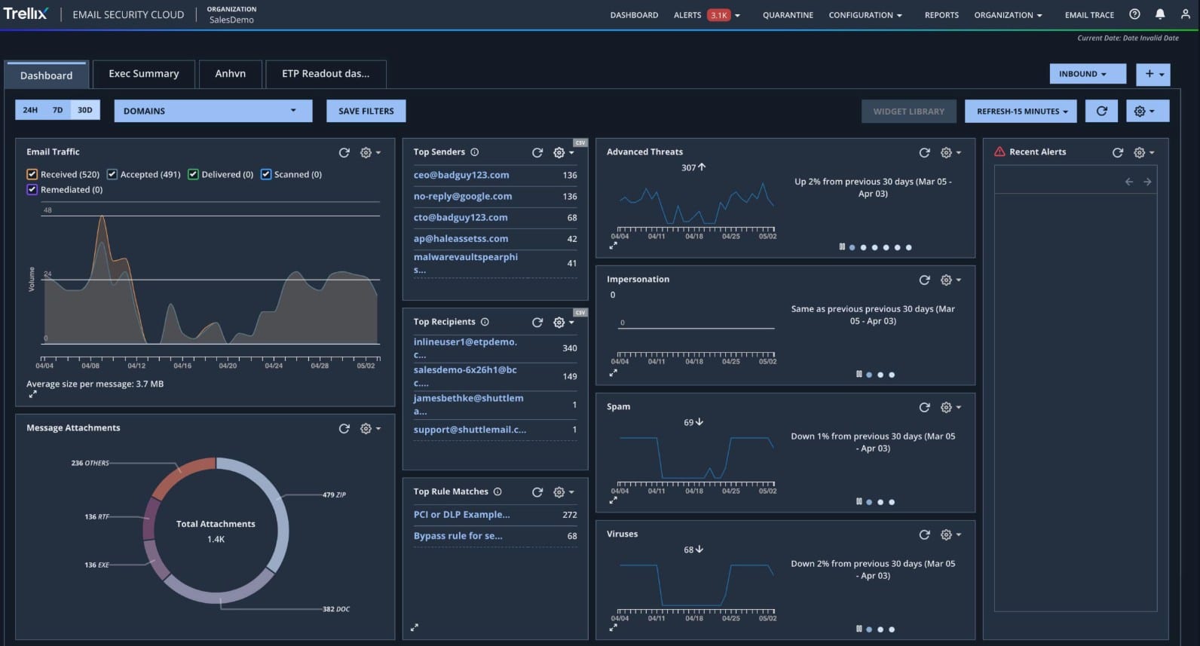The width and height of the screenshot is (1200, 646).
Task: Click the Save Filters button
Action: [x=366, y=111]
